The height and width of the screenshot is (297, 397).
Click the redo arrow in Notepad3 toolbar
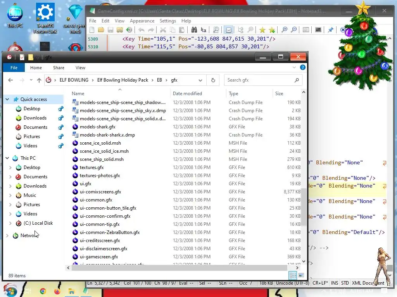(x=151, y=30)
